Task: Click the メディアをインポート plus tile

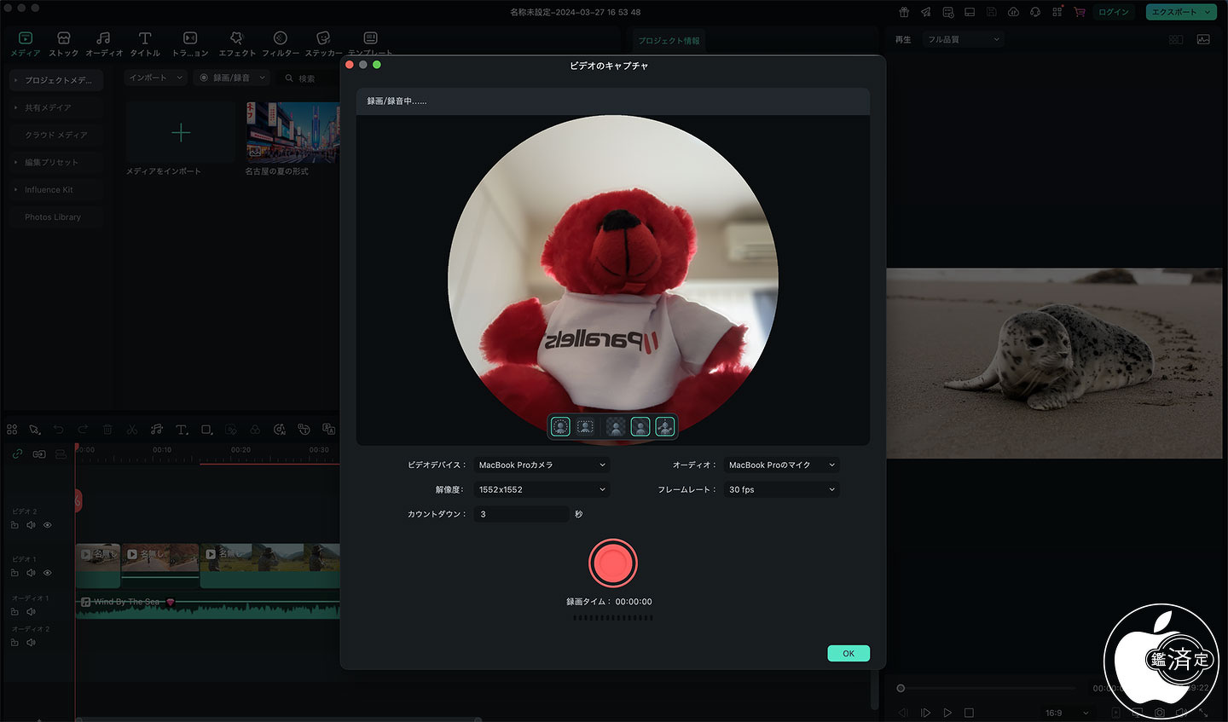Action: tap(180, 132)
